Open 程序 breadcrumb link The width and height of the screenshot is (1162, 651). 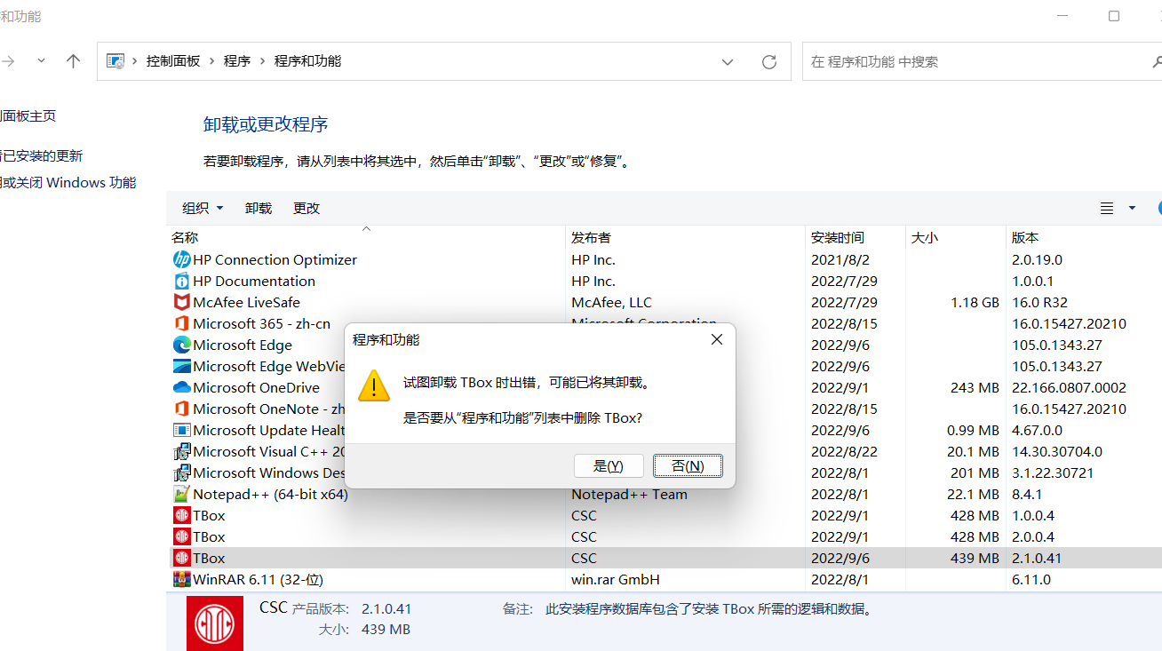click(237, 61)
